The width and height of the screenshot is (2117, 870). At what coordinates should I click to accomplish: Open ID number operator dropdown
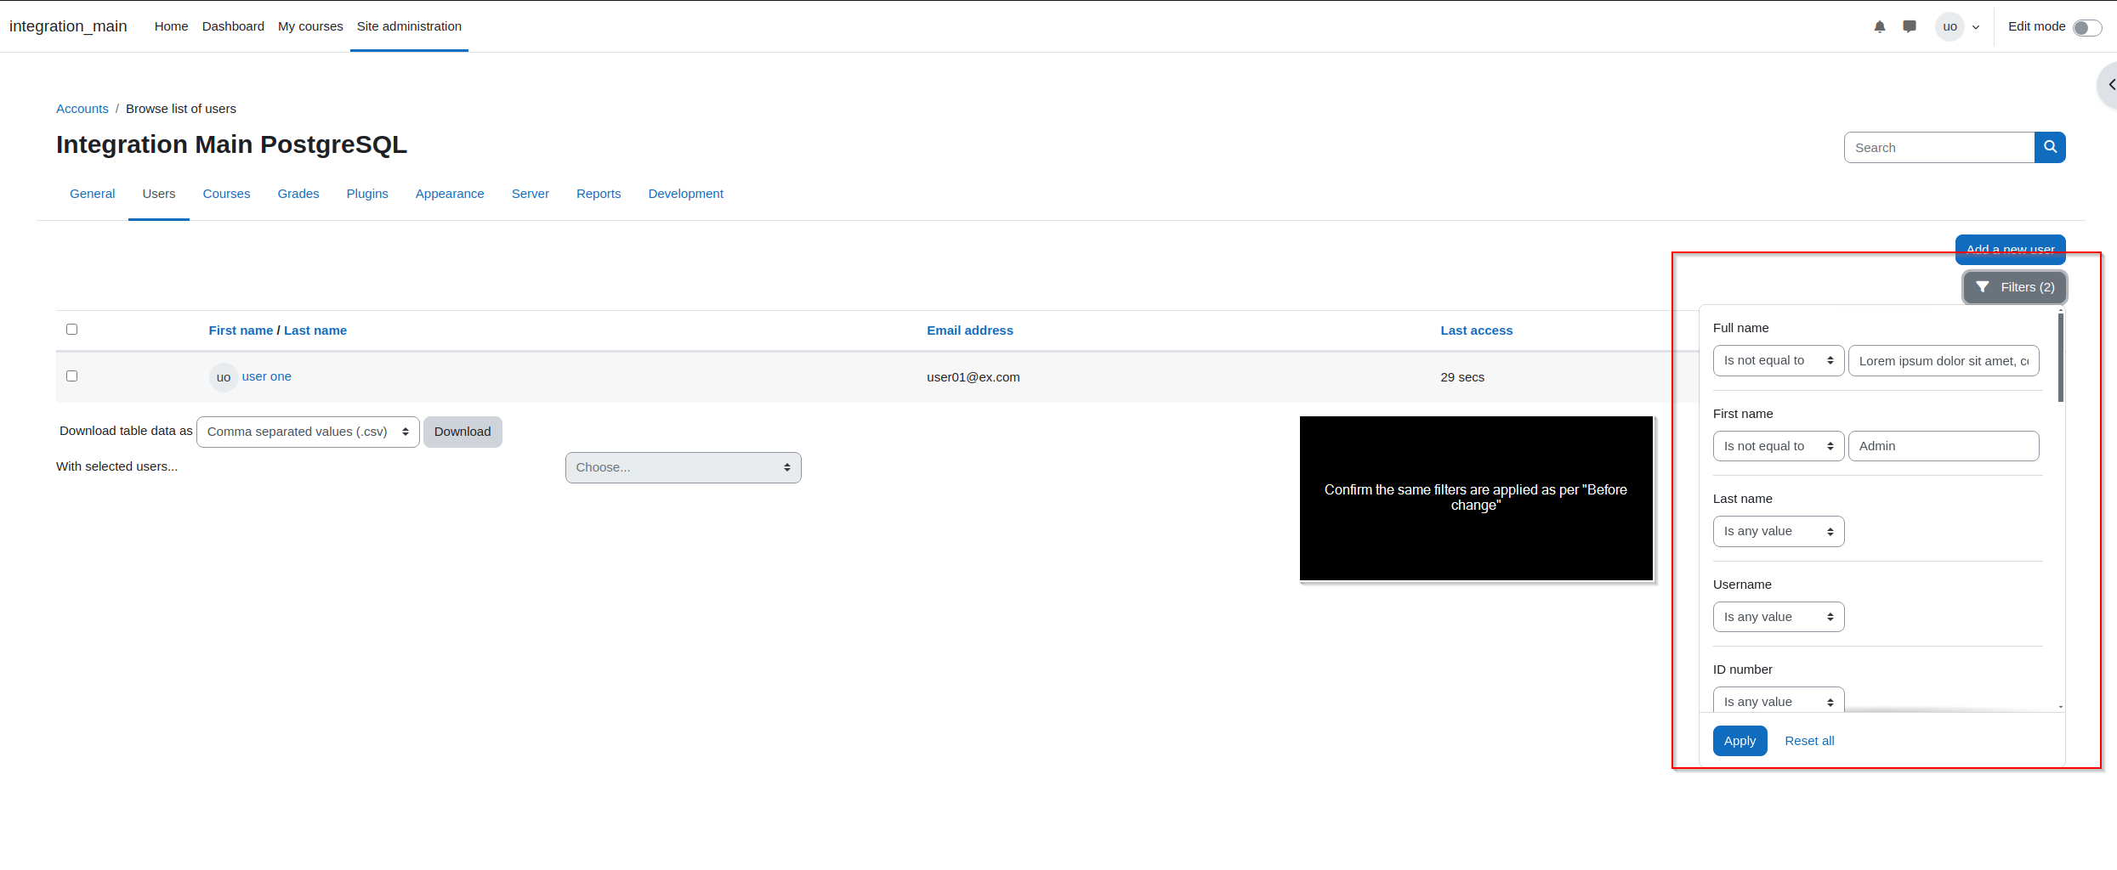pos(1779,700)
